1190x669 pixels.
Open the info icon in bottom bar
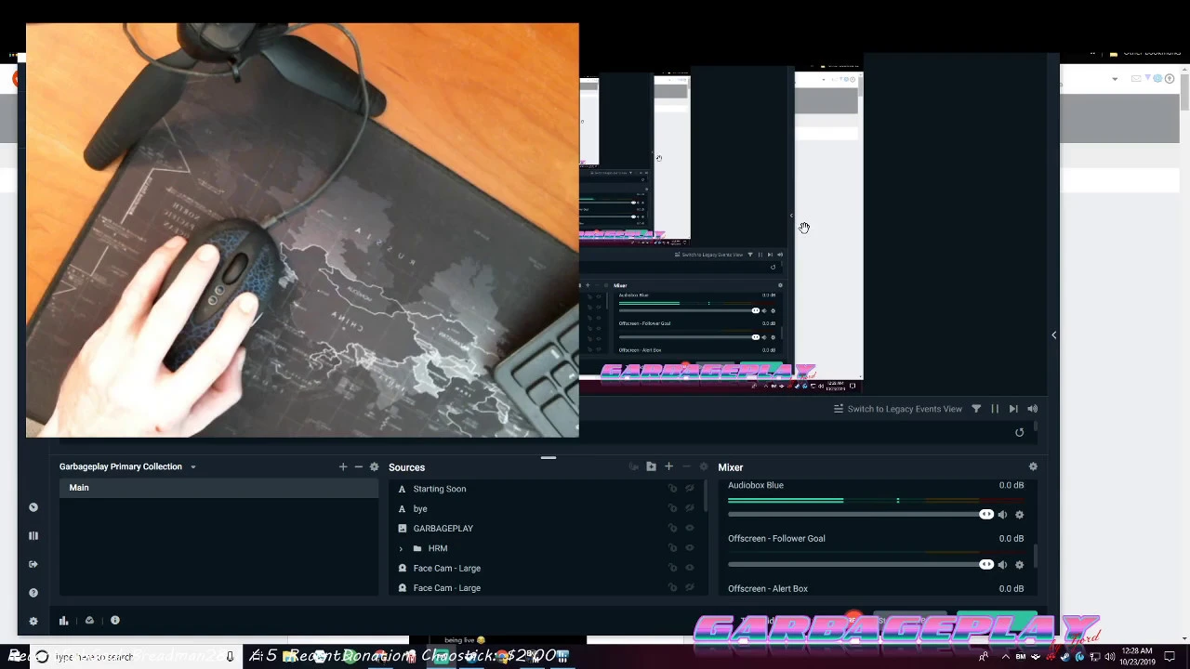click(115, 621)
